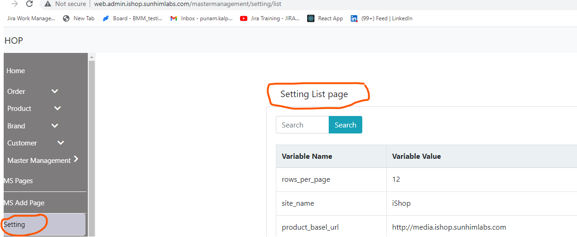Click the sidebar scroll-up arrow

coord(91,57)
